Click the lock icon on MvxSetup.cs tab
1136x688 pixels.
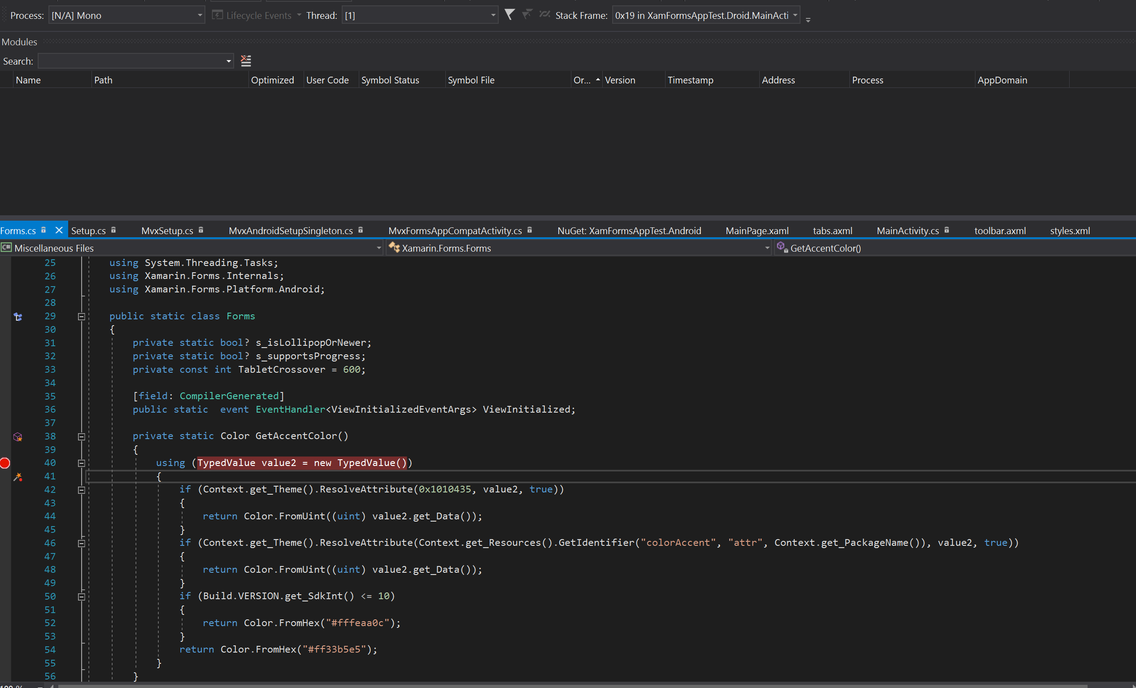[201, 230]
